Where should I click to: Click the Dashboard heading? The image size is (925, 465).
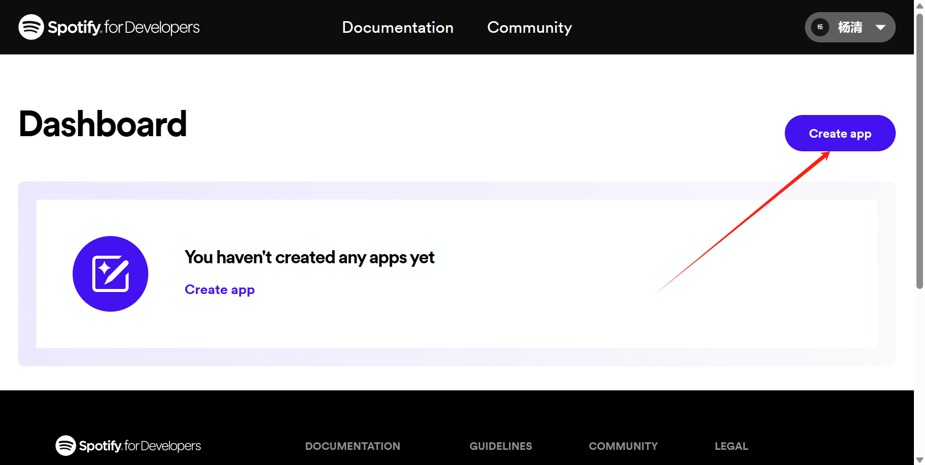(103, 124)
